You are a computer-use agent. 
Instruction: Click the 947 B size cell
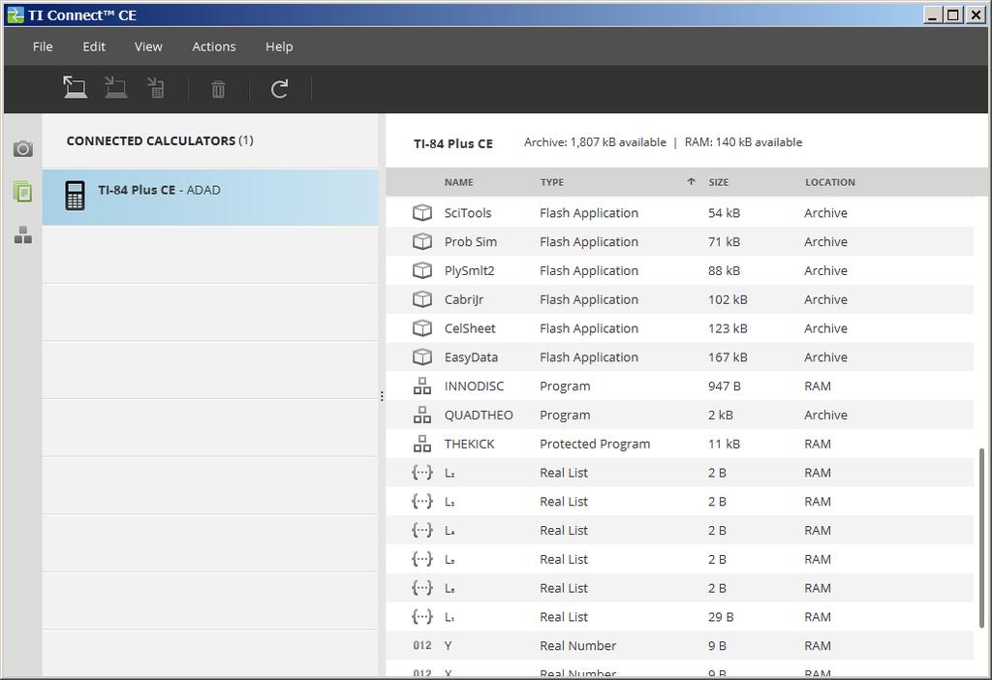724,386
